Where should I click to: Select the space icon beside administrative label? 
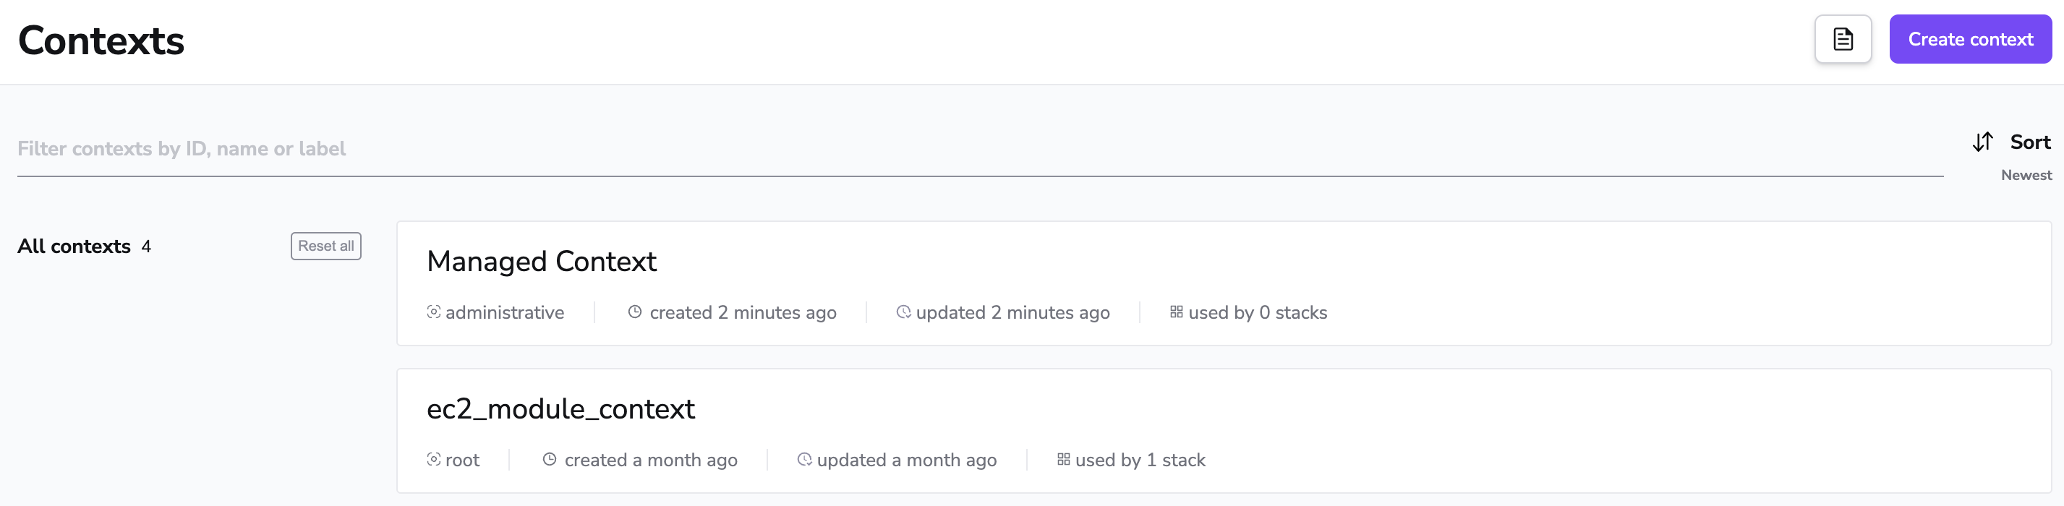[433, 313]
